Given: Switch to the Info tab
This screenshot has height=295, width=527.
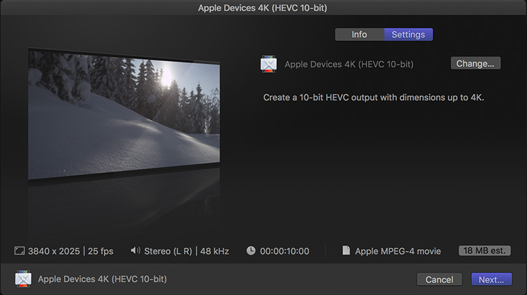Looking at the screenshot, I should (x=360, y=34).
